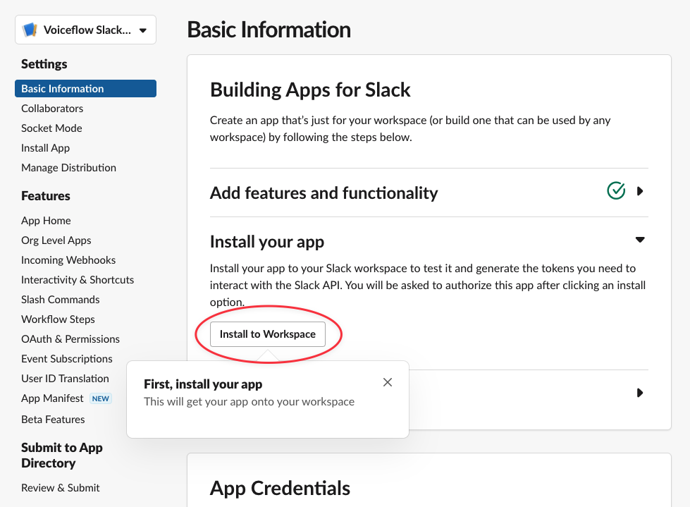Screen dimensions: 690x507
Task: Expand the collapsed section below Install your app
Action: click(x=640, y=393)
